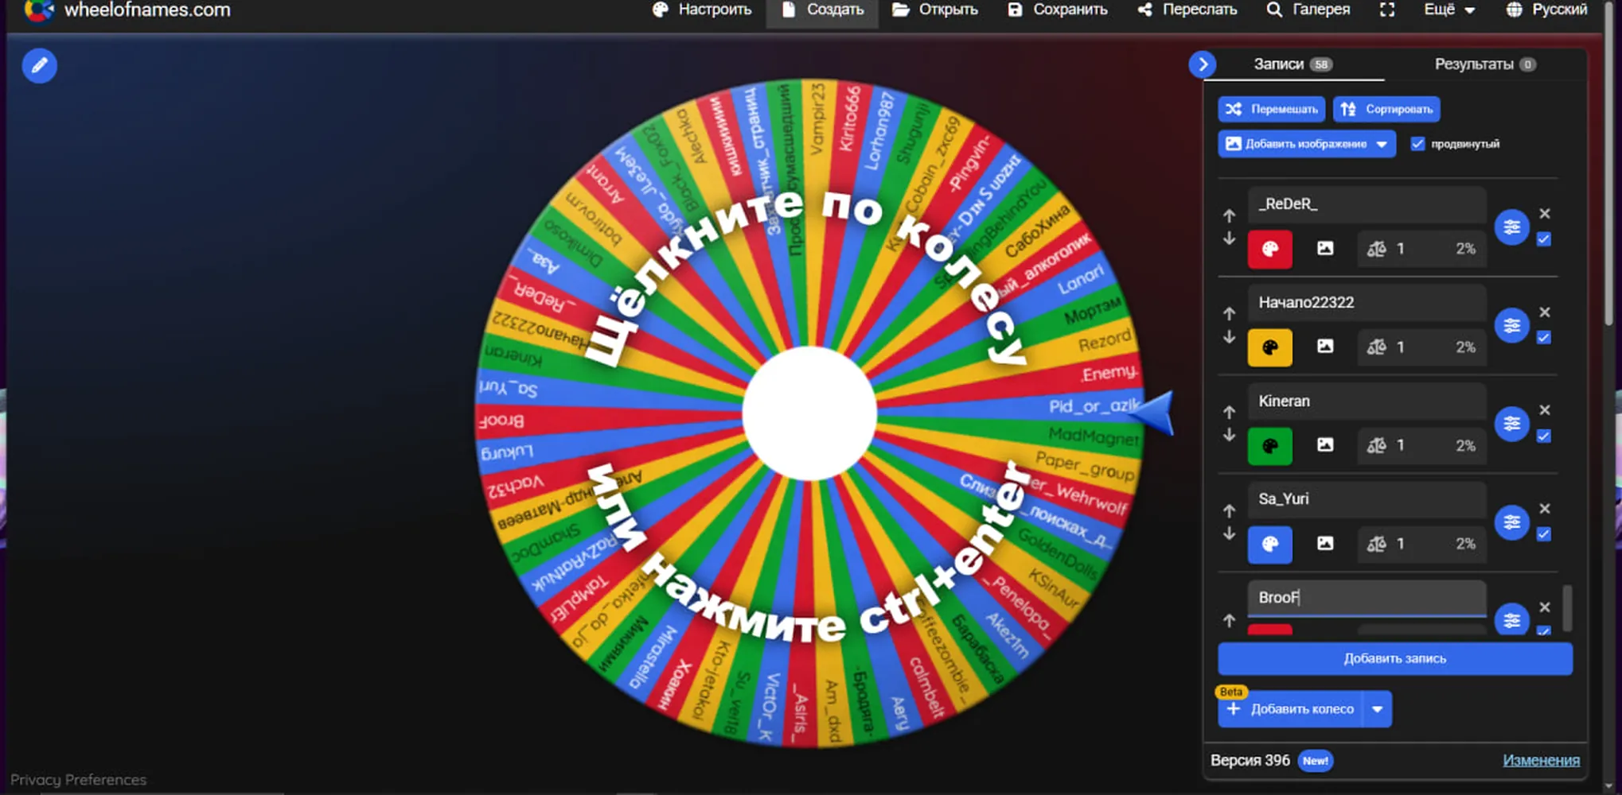Toggle fullscreen mode icon in top bar
This screenshot has width=1622, height=795.
click(1387, 10)
